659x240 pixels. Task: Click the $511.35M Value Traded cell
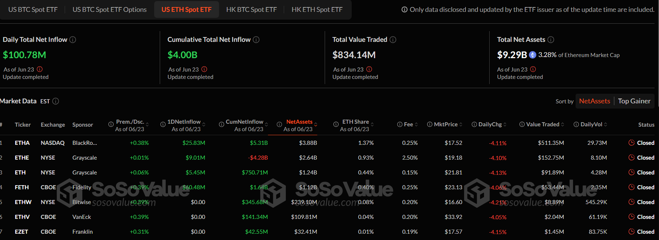(551, 143)
